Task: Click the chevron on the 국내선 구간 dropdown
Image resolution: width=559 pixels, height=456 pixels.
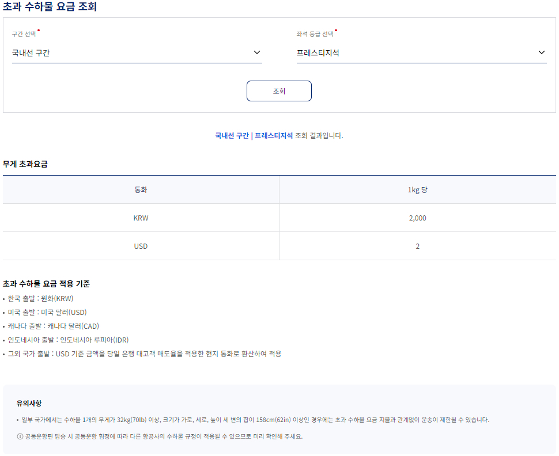Action: (x=257, y=52)
